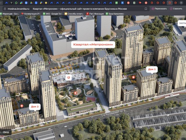Click the pin below the Метроном label
This screenshot has height=140, width=186.
pos(93,59)
